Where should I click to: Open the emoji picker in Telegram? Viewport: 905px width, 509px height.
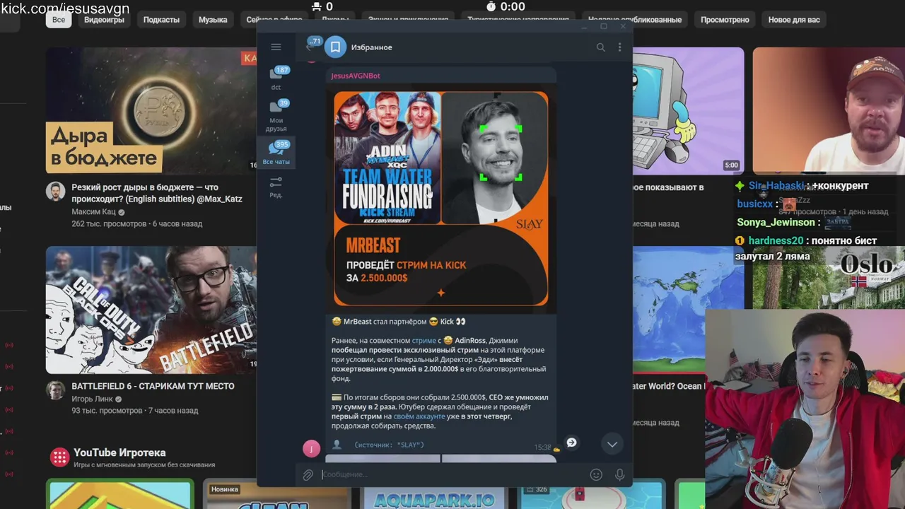pyautogui.click(x=596, y=475)
